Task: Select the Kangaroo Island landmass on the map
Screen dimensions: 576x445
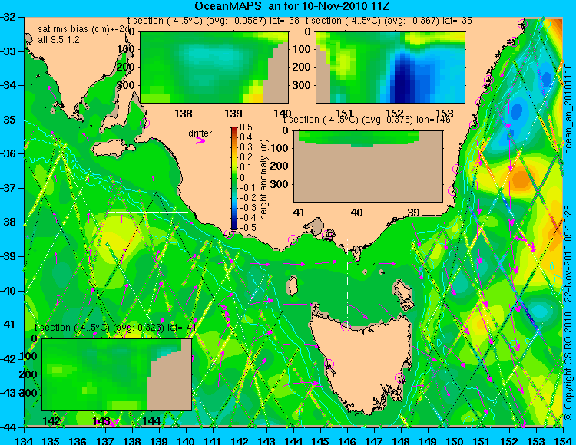Action: (x=113, y=149)
